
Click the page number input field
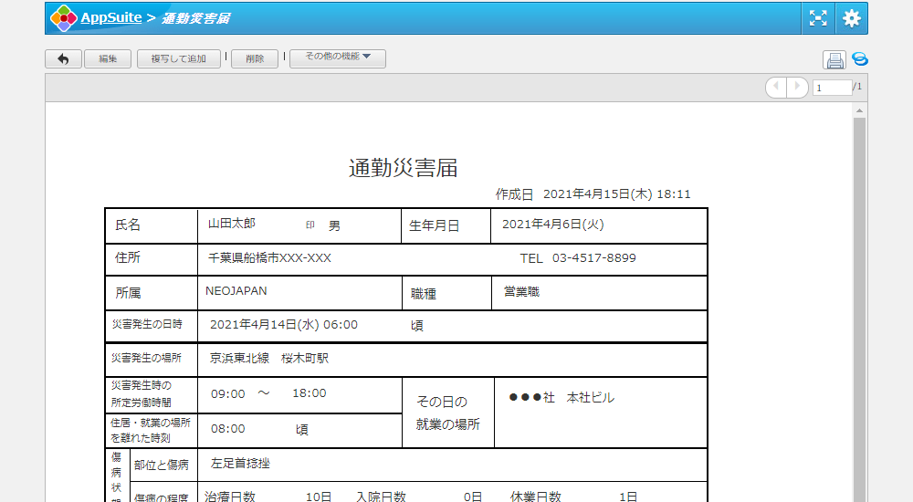[832, 88]
